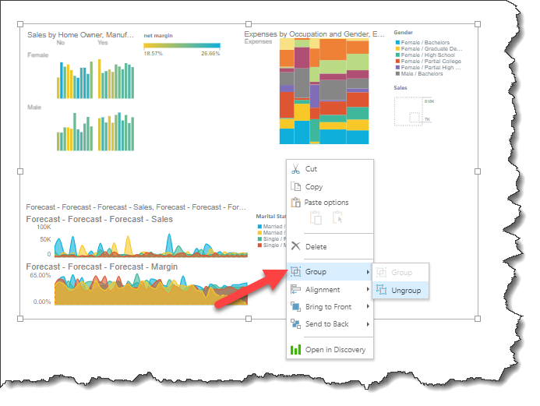
Task: Click the 'Expenses by Occupation and Gender' title
Action: tap(314, 35)
